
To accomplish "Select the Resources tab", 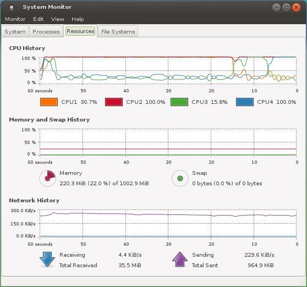I will click(80, 31).
